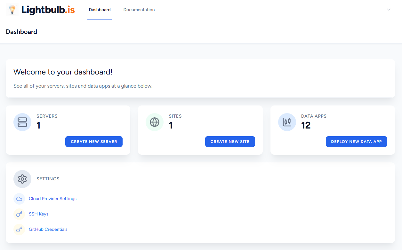
Task: Click the Create New Server button
Action: (94, 142)
